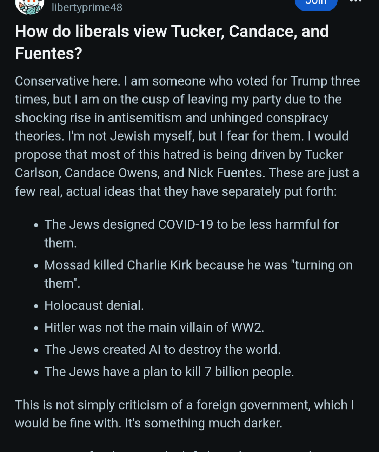
Task: Tap the post title about Tucker, Candace, Fuentes
Action: tap(172, 42)
